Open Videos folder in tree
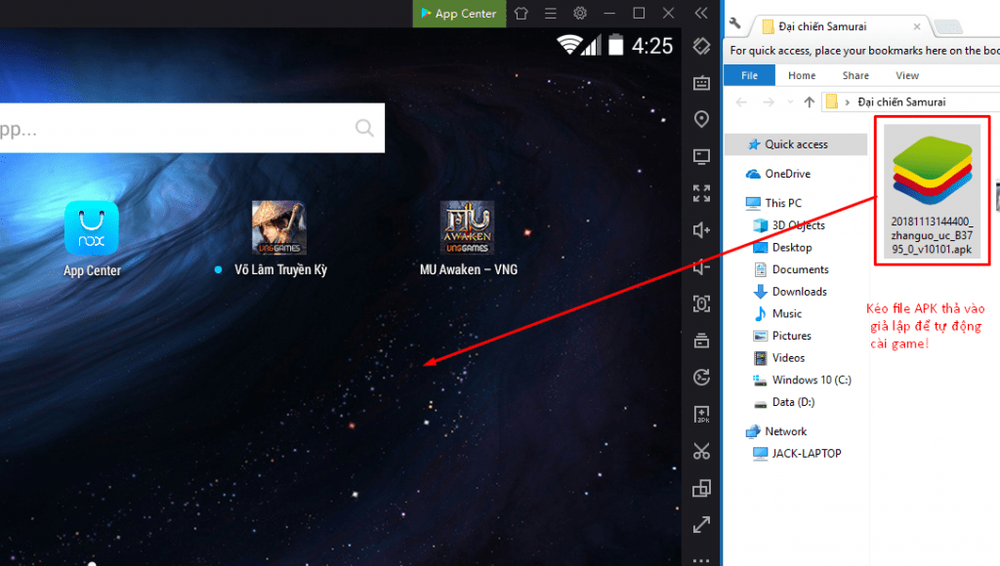The image size is (1000, 566). click(788, 357)
